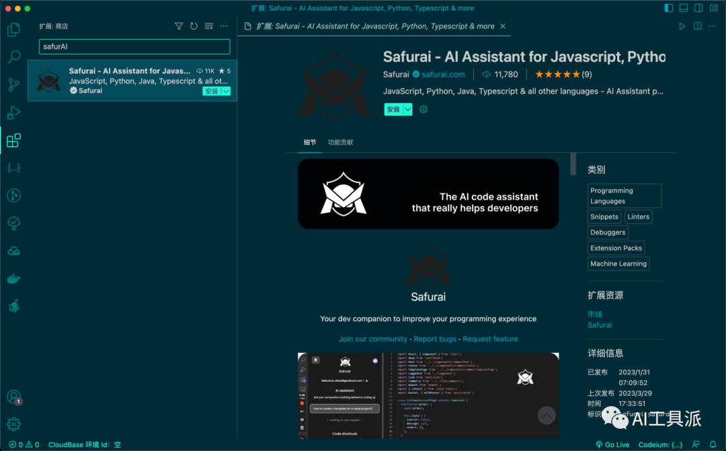Open the Request feature link
Image resolution: width=726 pixels, height=451 pixels.
tap(490, 339)
